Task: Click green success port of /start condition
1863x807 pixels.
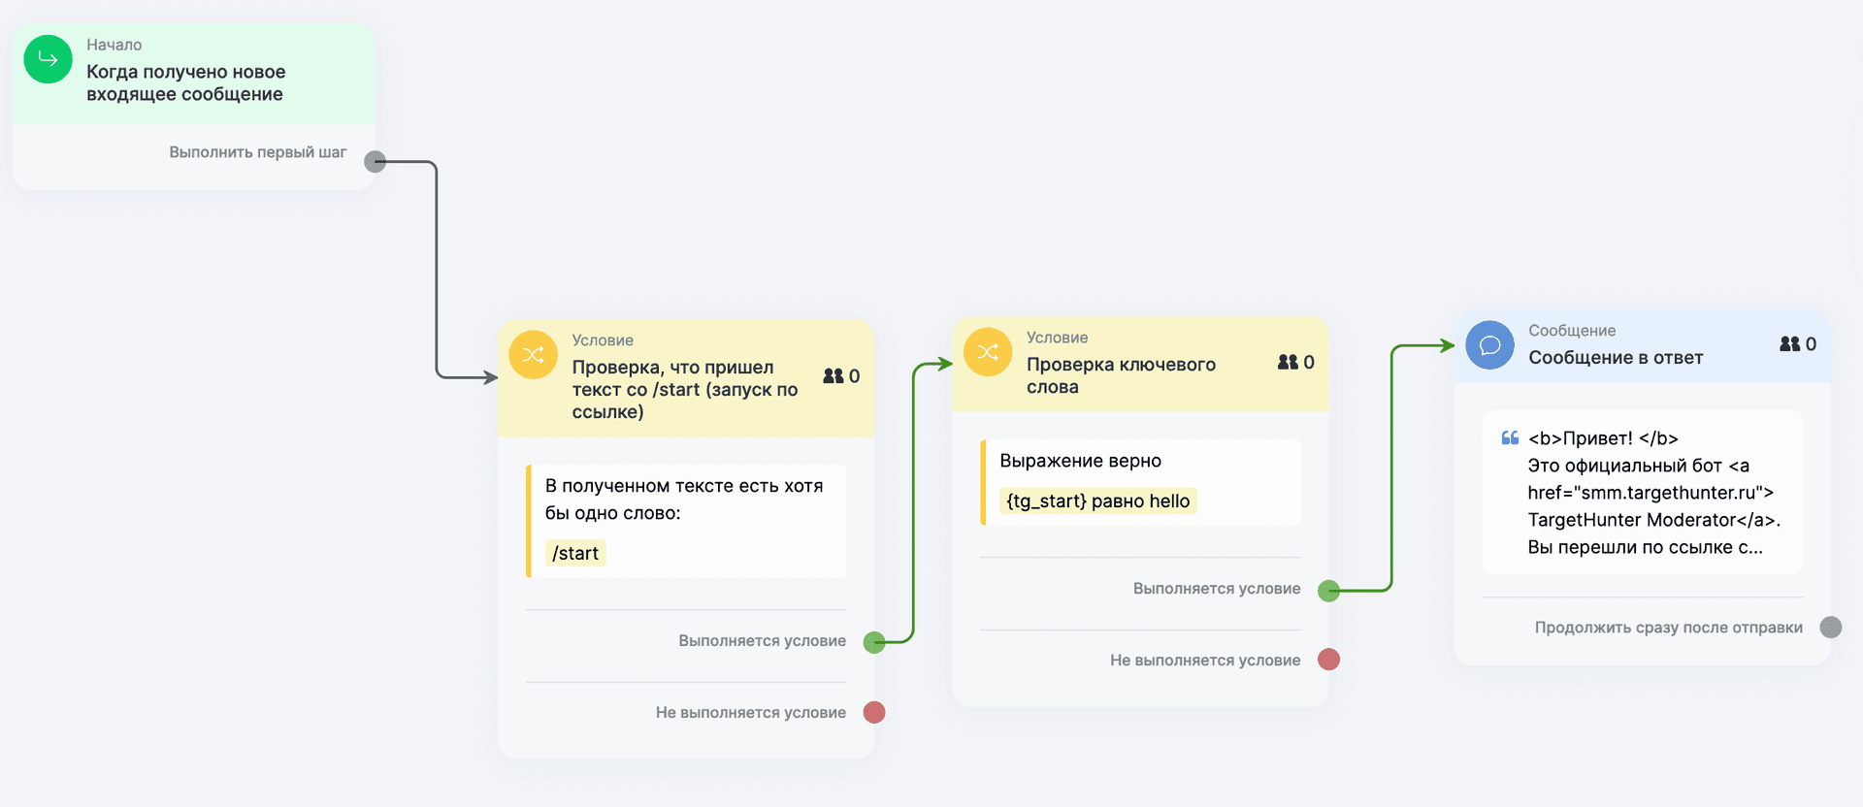Action: pyautogui.click(x=874, y=642)
